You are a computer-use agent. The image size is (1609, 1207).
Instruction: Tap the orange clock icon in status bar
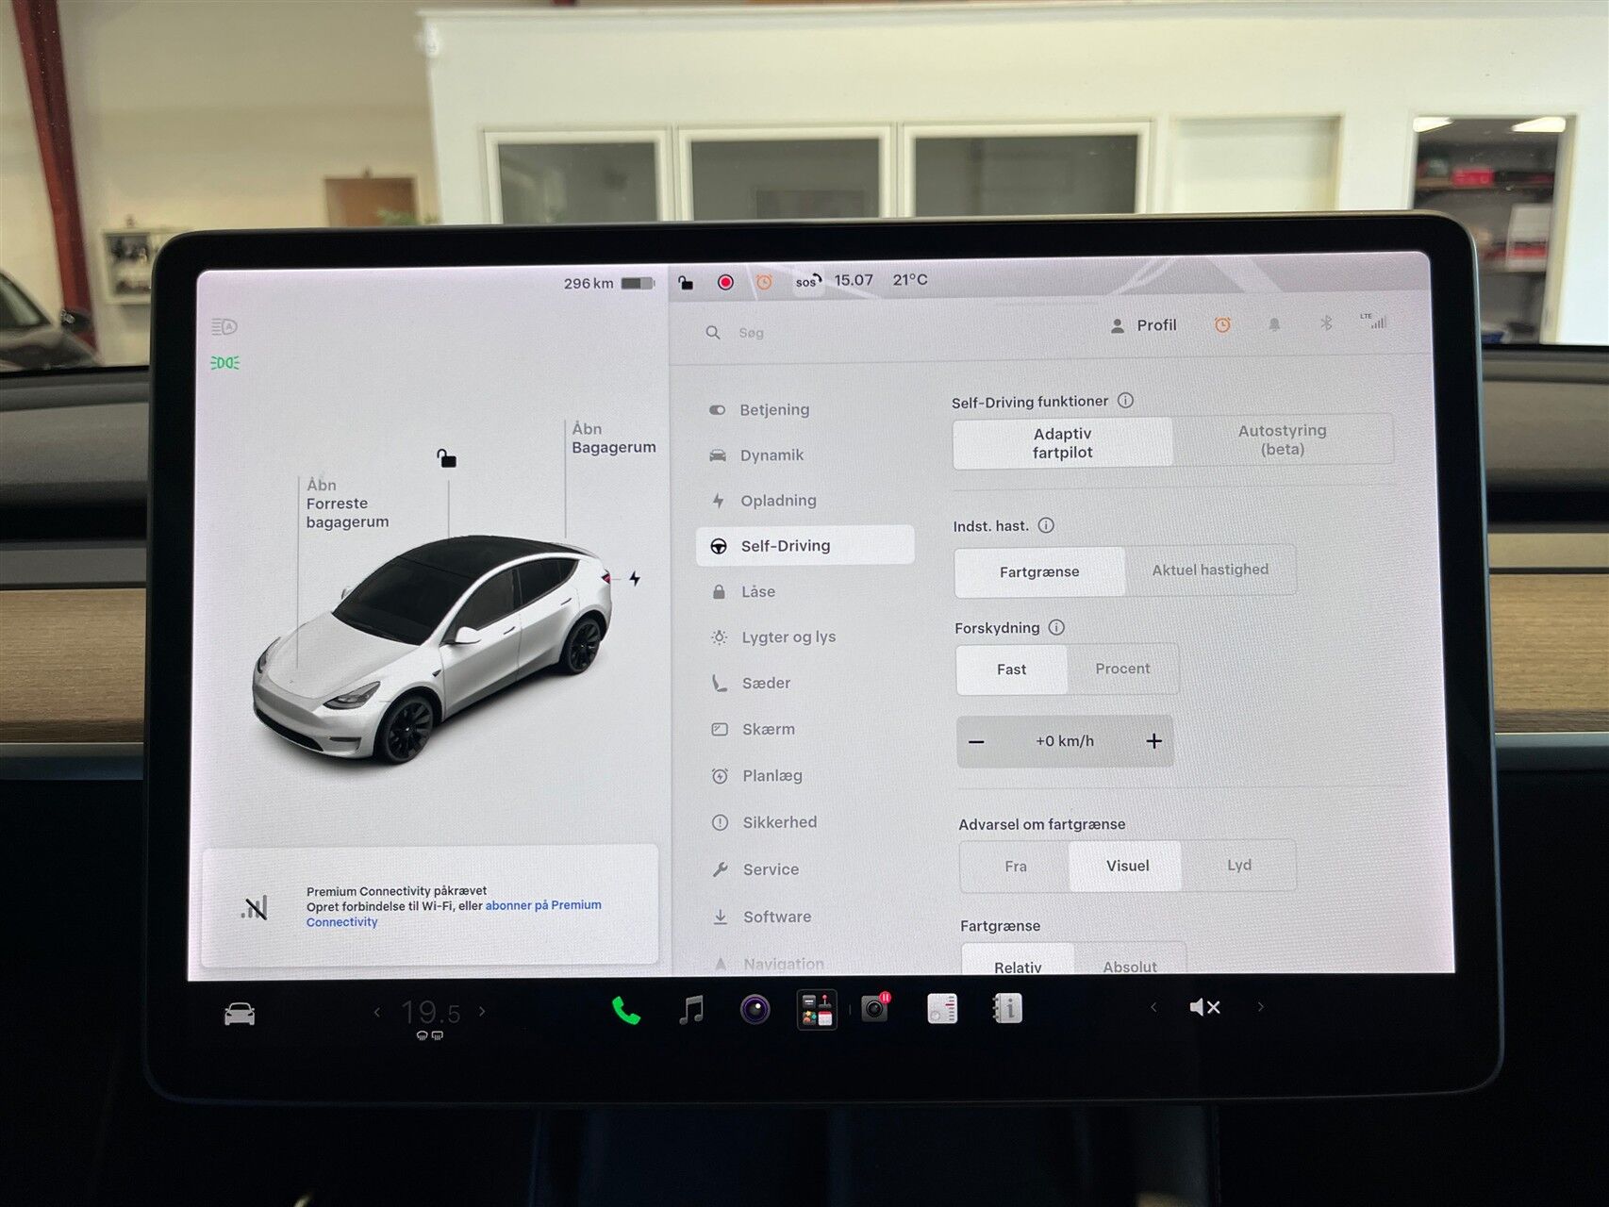pyautogui.click(x=764, y=282)
